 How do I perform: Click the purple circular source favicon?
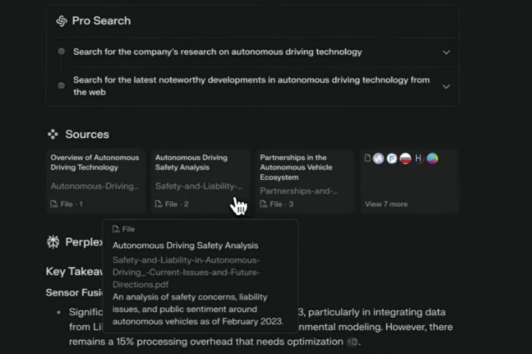(378, 159)
